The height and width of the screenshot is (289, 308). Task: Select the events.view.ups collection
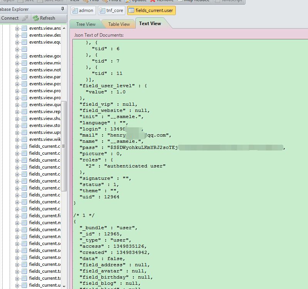click(45, 132)
